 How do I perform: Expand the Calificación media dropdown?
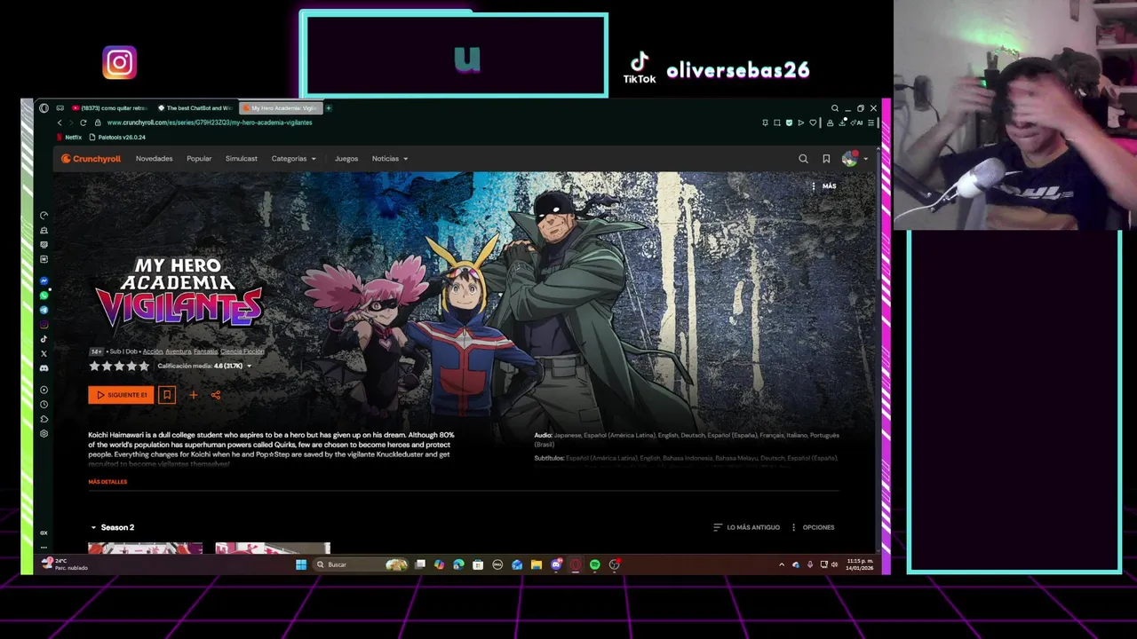pos(204,366)
